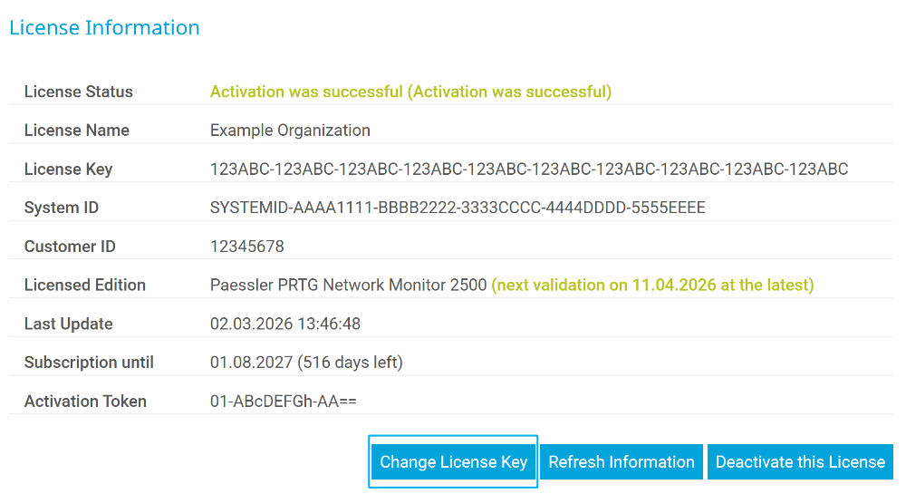Screen dimensions: 906x494
Task: Select the Example Organization license name value
Action: [x=290, y=131]
